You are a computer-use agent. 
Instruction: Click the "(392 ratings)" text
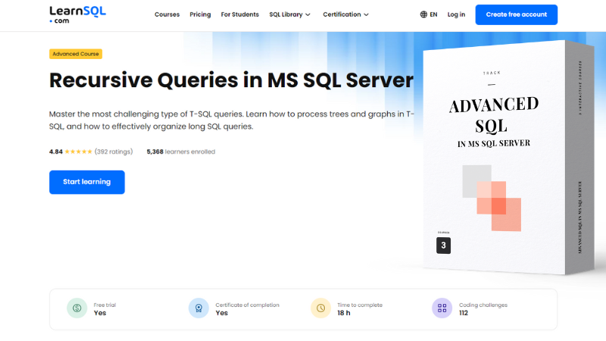point(114,152)
